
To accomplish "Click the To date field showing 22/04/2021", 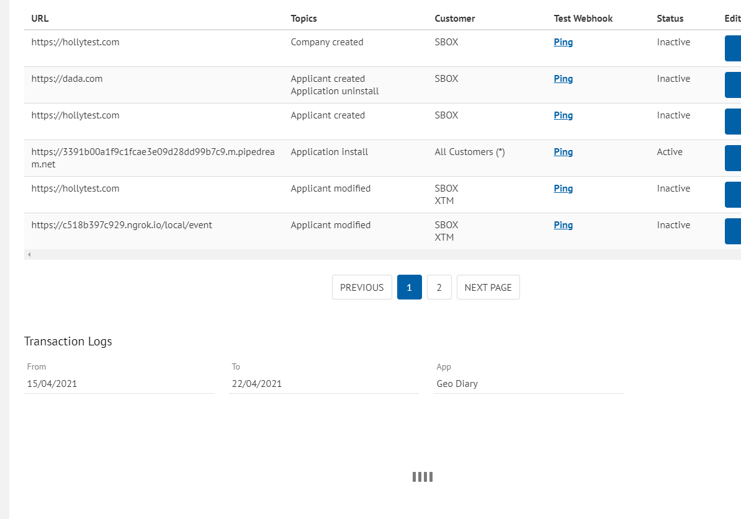I will tap(323, 383).
